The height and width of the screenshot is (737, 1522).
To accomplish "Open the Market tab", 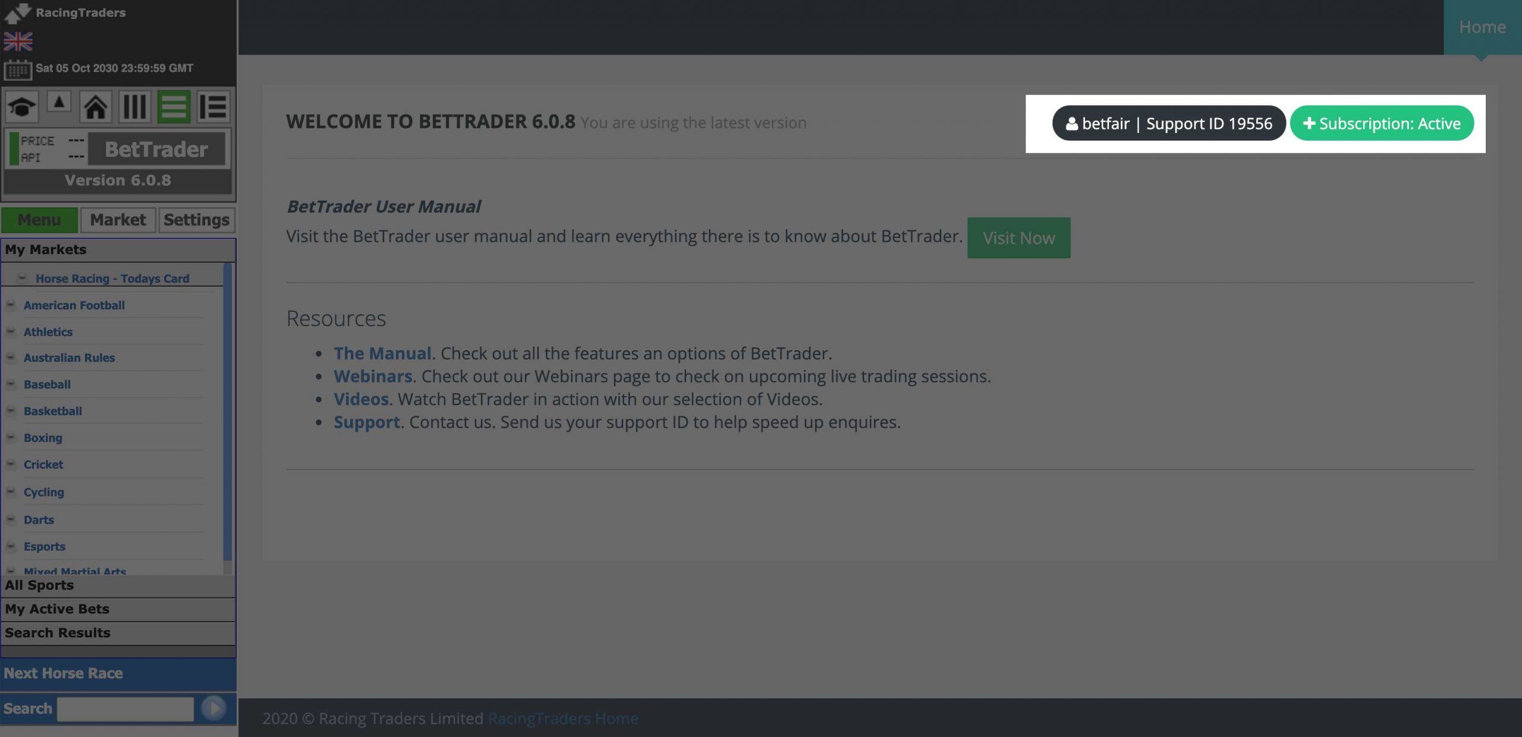I will pos(117,220).
